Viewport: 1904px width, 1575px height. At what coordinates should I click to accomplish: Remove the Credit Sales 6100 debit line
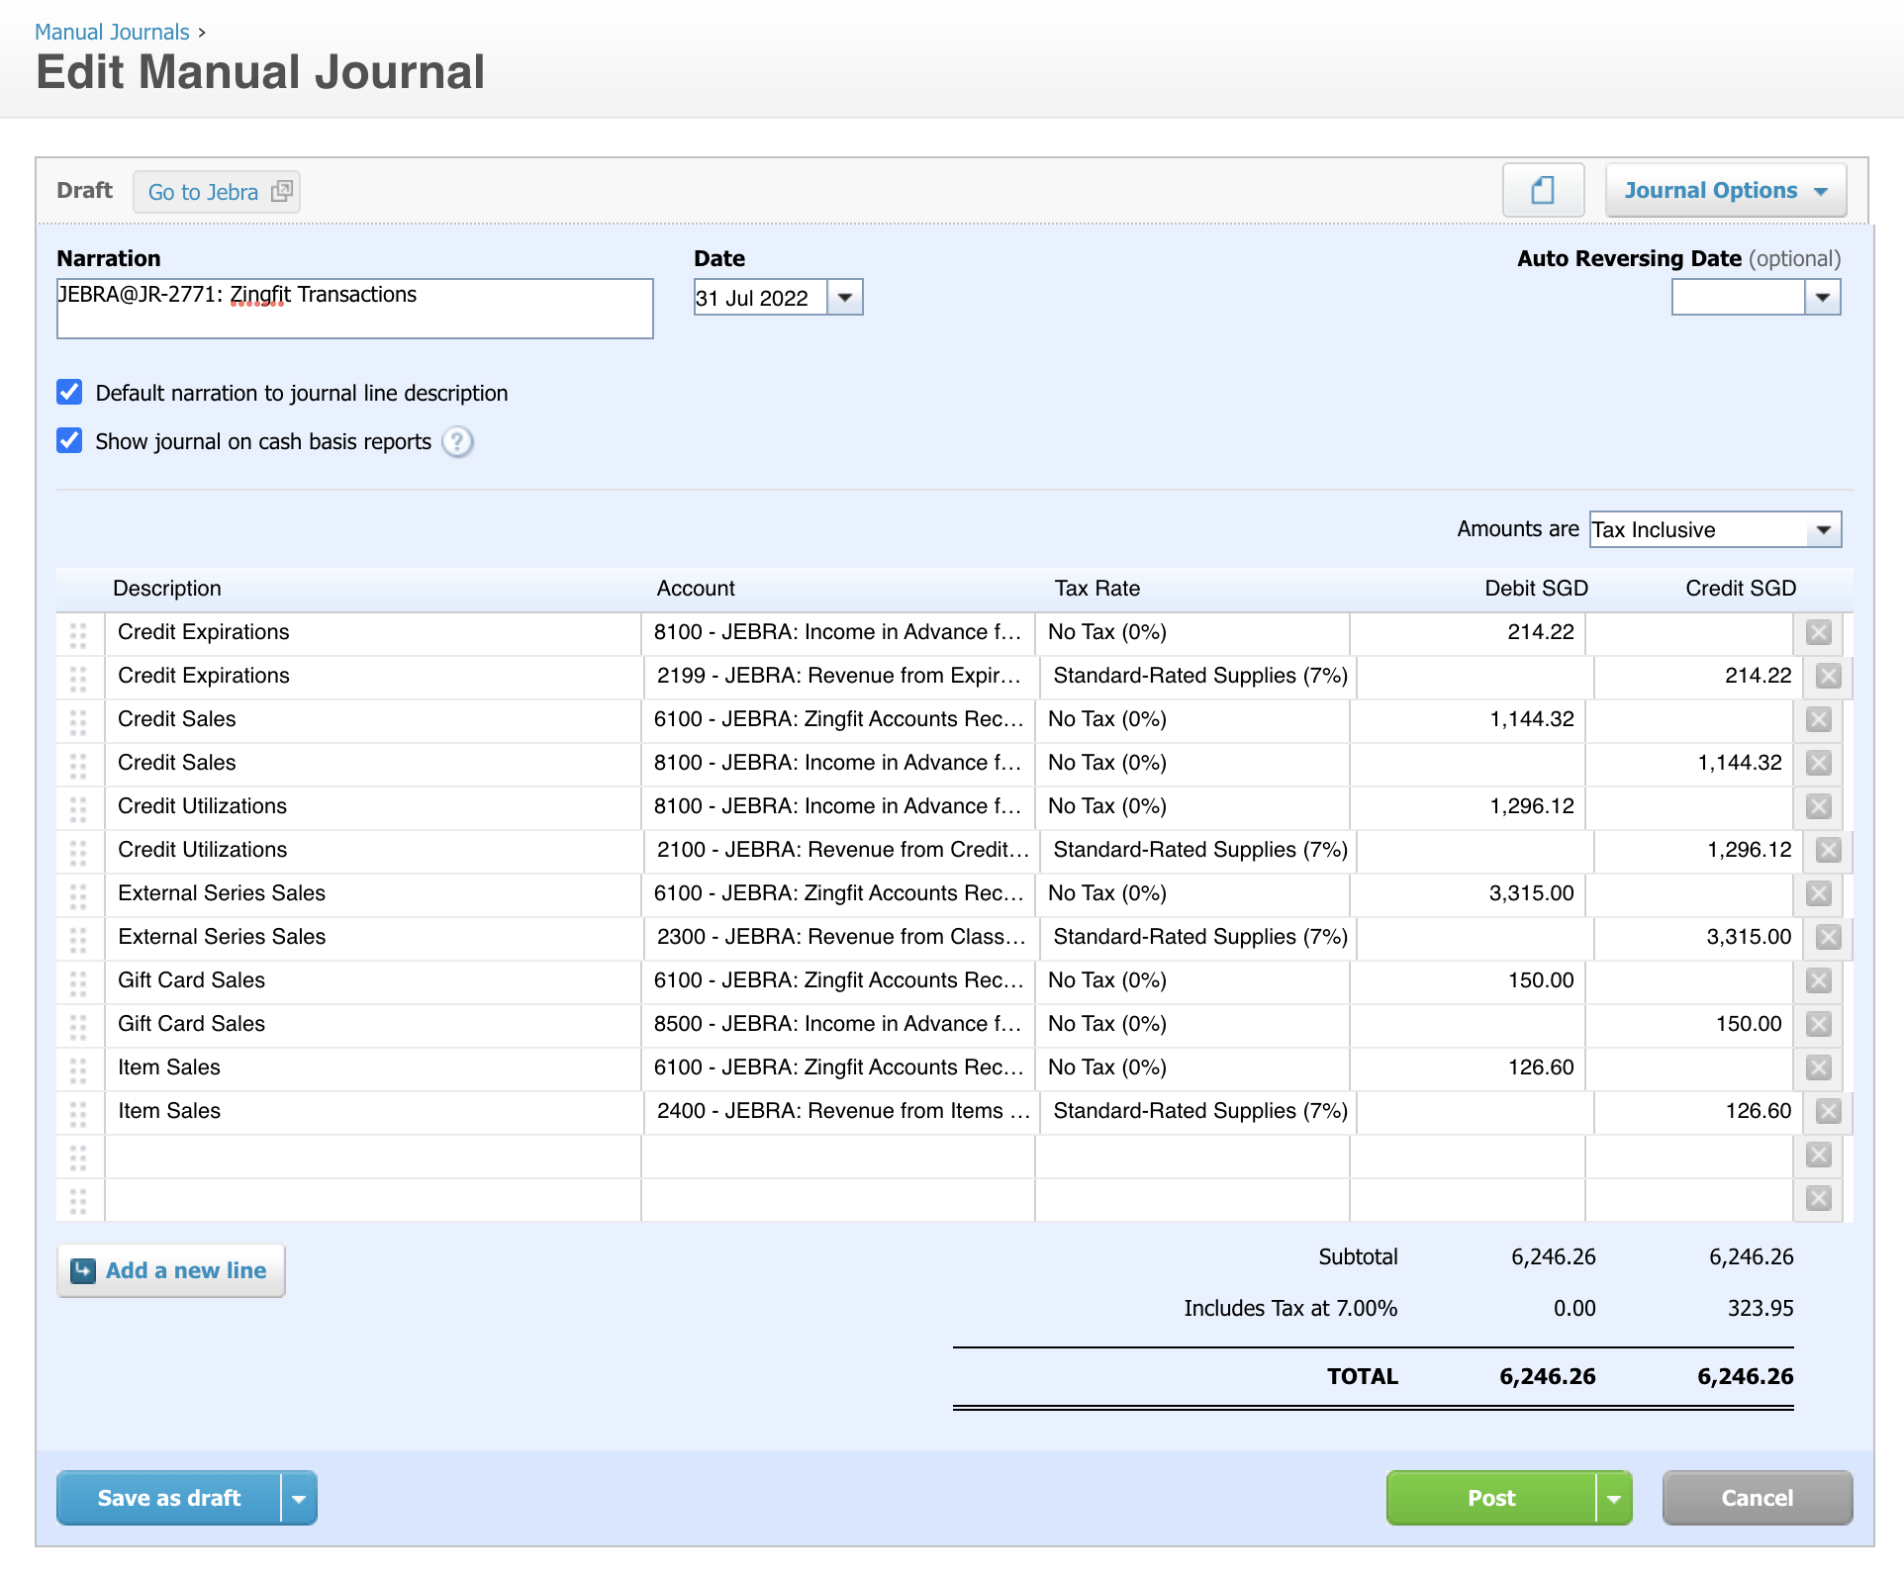click(1818, 719)
